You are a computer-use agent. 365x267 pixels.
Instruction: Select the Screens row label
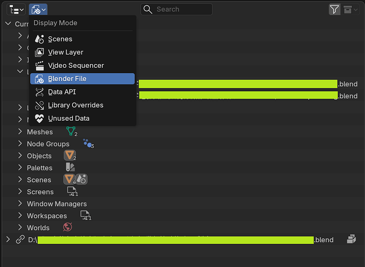[x=40, y=192]
